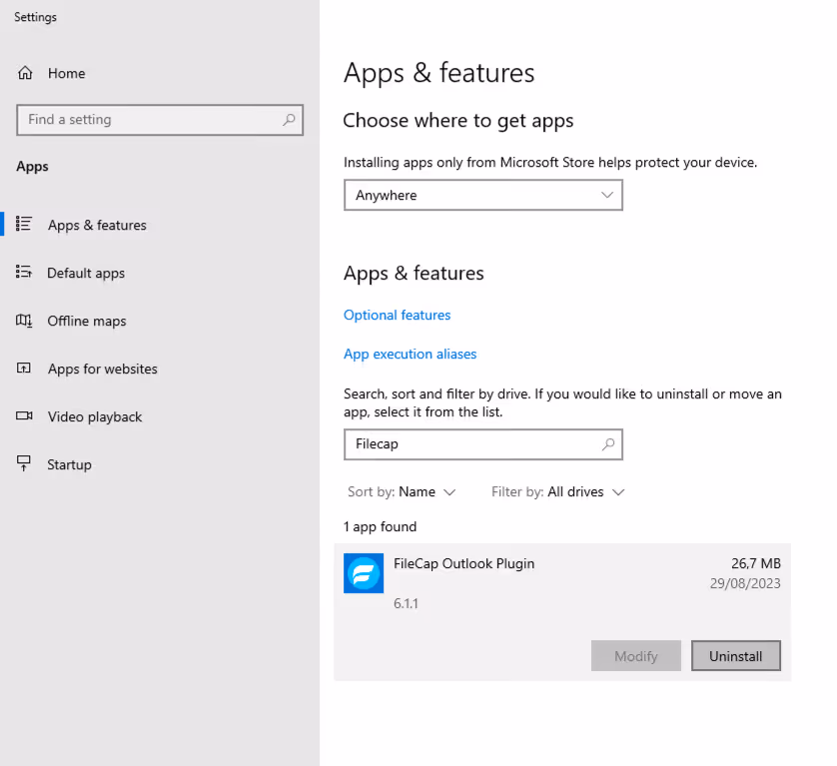Click the Apps & features list icon in sidebar
The width and height of the screenshot is (837, 766).
(24, 224)
